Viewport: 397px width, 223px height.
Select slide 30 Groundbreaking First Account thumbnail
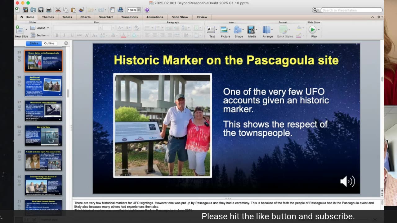43,185
